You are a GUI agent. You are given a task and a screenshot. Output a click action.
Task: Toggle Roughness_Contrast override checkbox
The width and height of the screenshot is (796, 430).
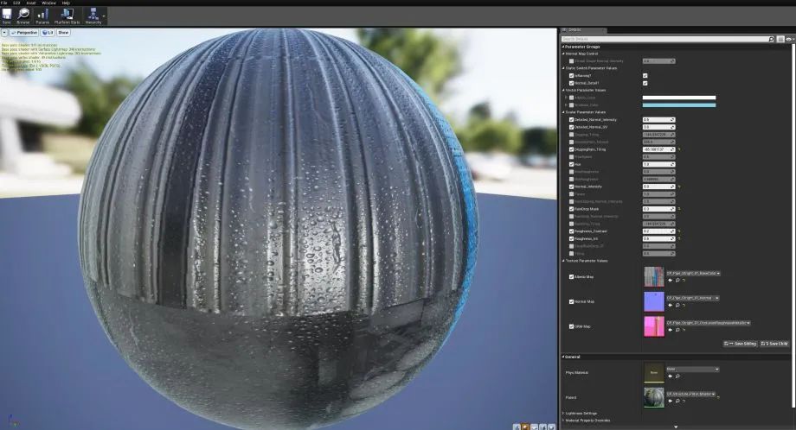tap(571, 231)
